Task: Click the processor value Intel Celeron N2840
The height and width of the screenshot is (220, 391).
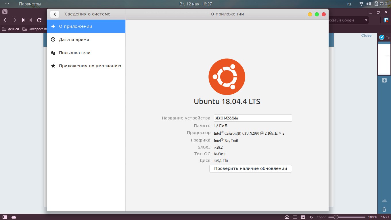Action: point(249,133)
